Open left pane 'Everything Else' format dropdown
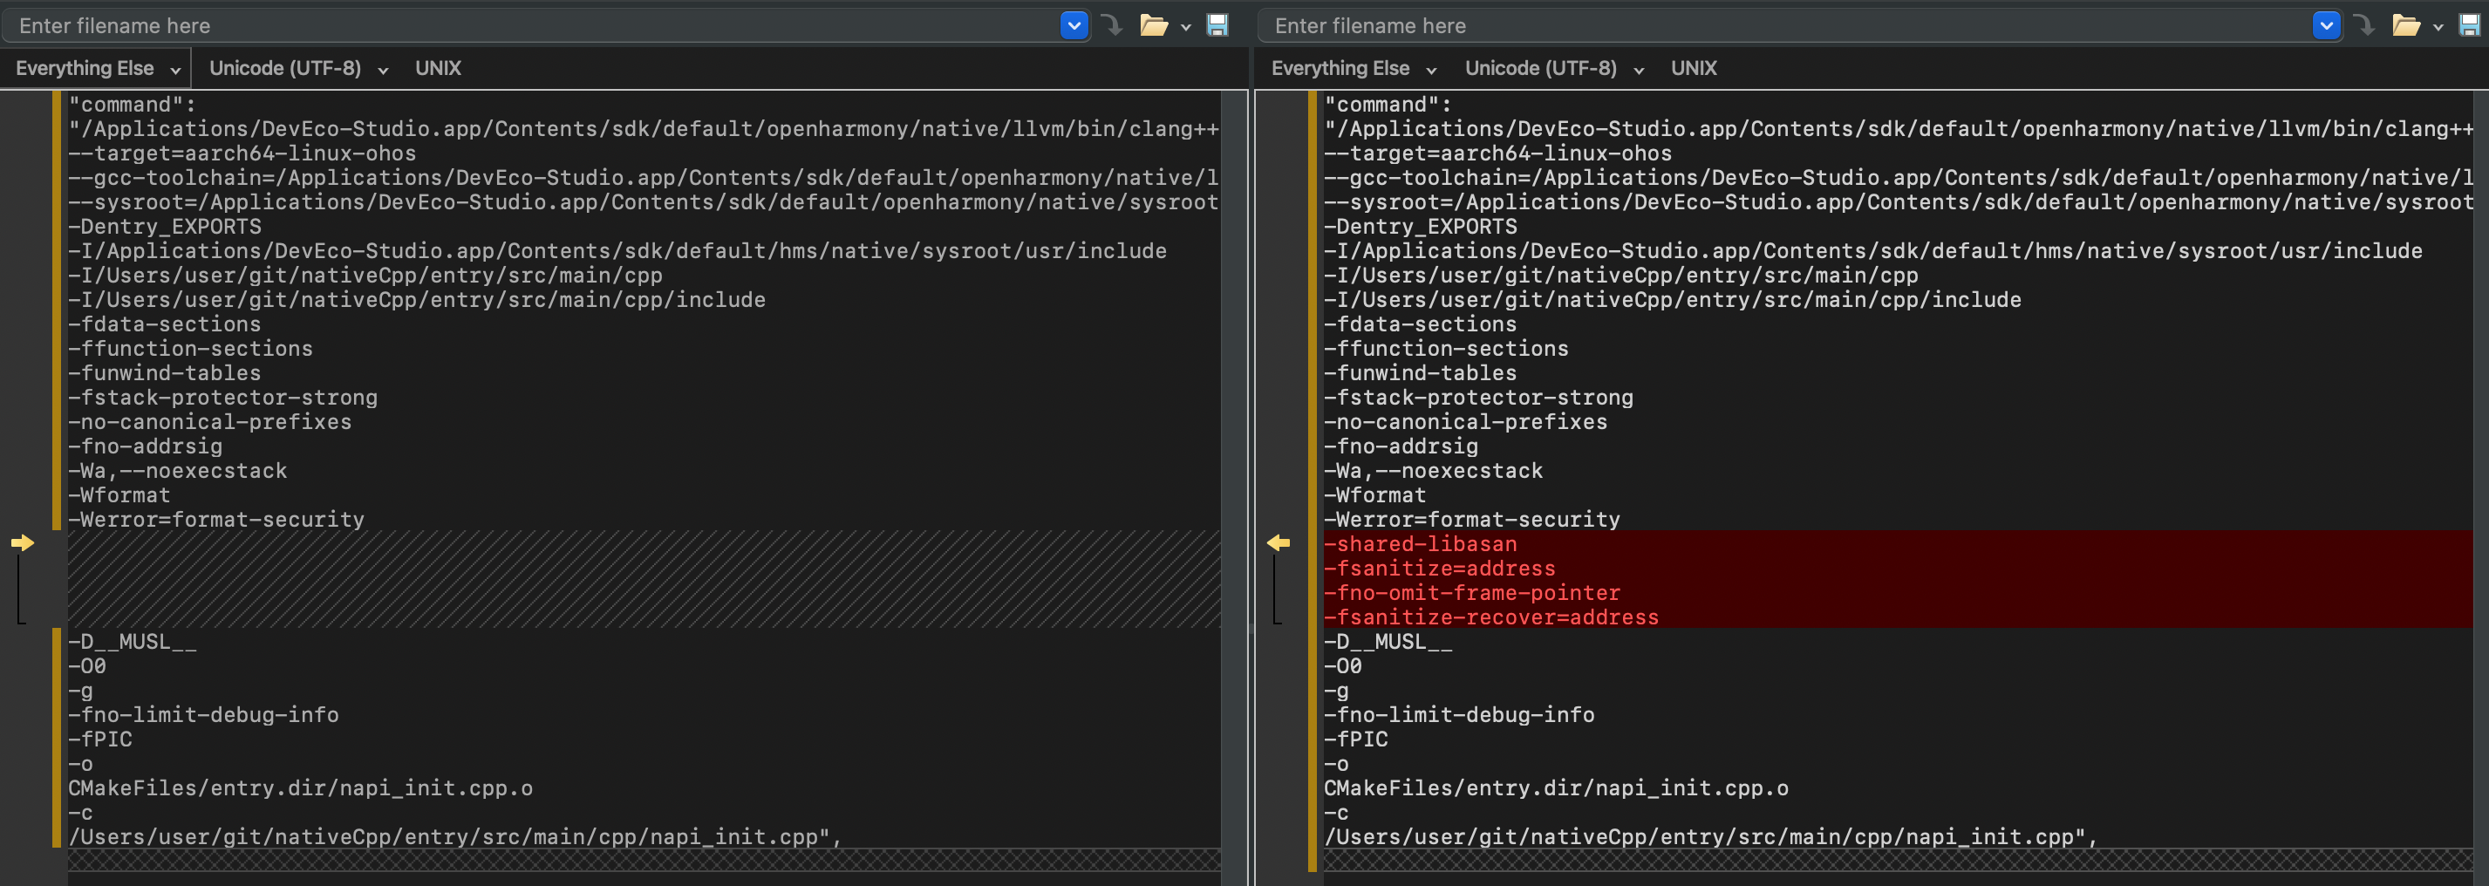 [97, 69]
